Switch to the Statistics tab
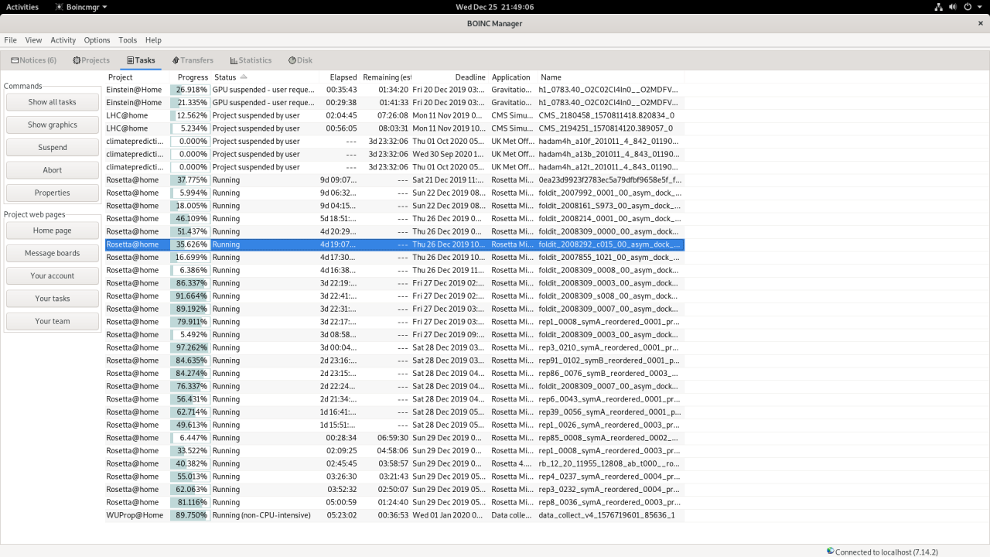Viewport: 990px width, 557px height. (251, 60)
